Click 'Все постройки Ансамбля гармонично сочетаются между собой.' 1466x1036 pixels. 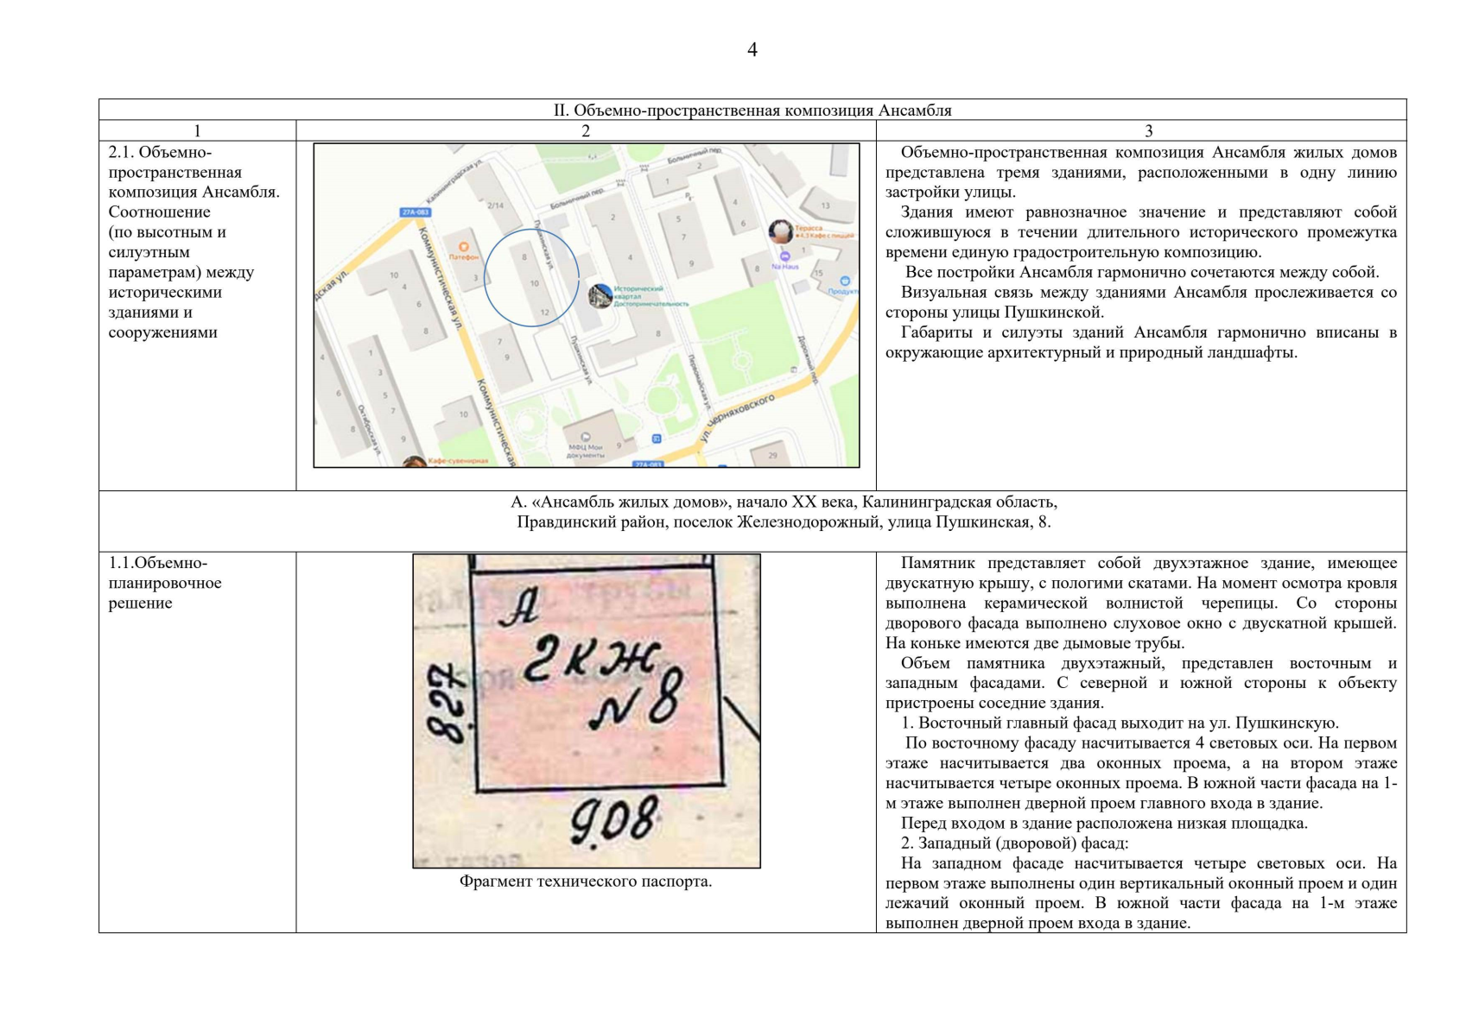[x=1142, y=272]
